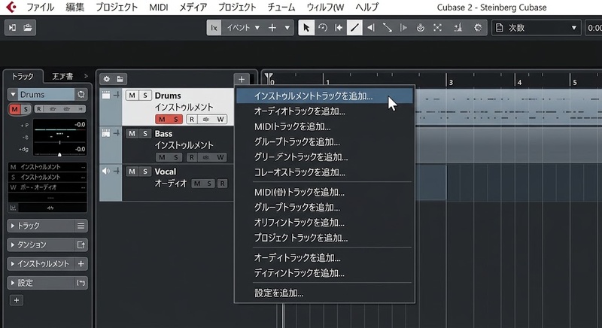602x328 pixels.
Task: Toggle Solo on the Bass track
Action: pos(145,133)
